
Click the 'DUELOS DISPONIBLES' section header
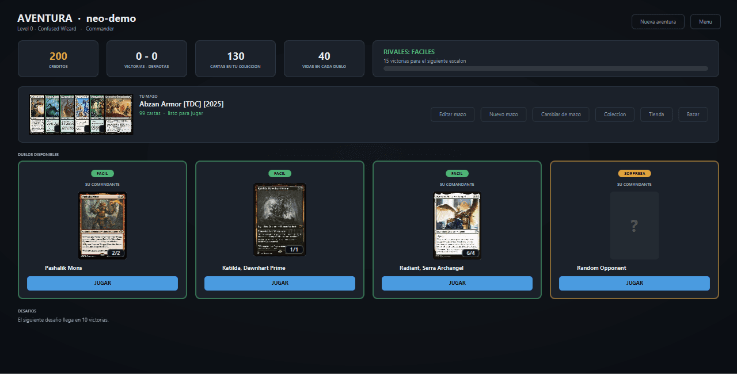pos(38,155)
